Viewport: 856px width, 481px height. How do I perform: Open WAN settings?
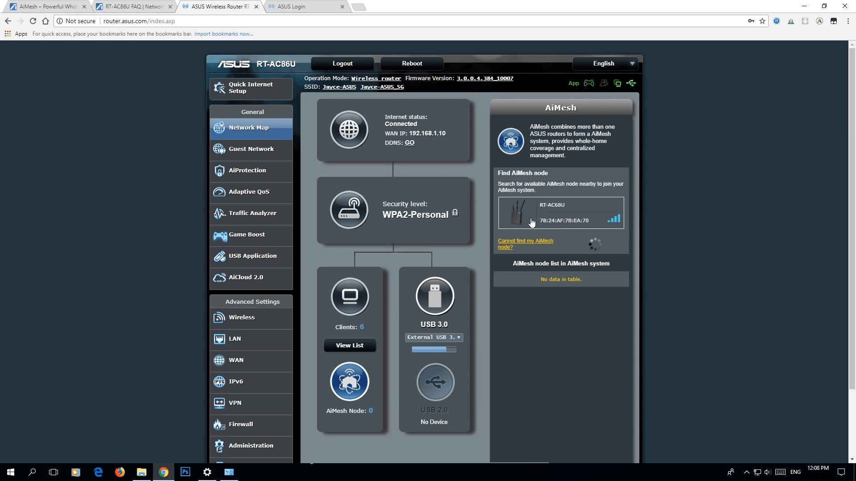click(x=251, y=360)
